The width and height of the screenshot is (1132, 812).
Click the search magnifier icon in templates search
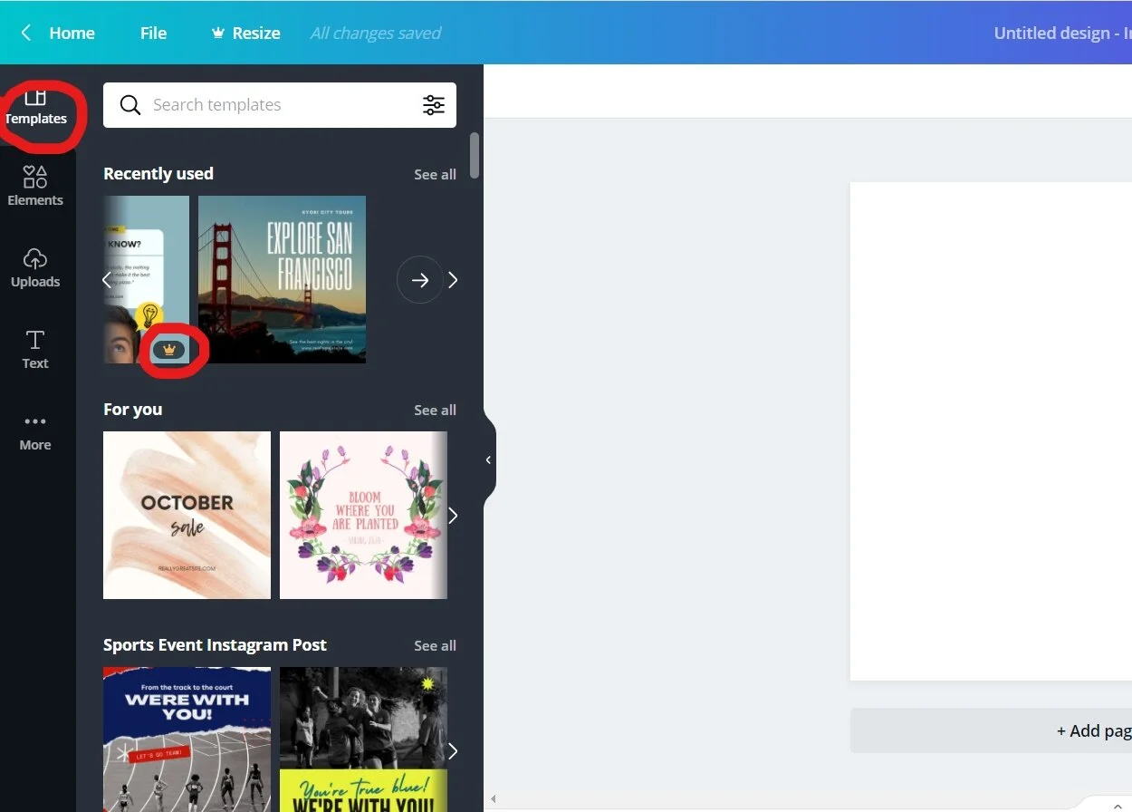130,104
